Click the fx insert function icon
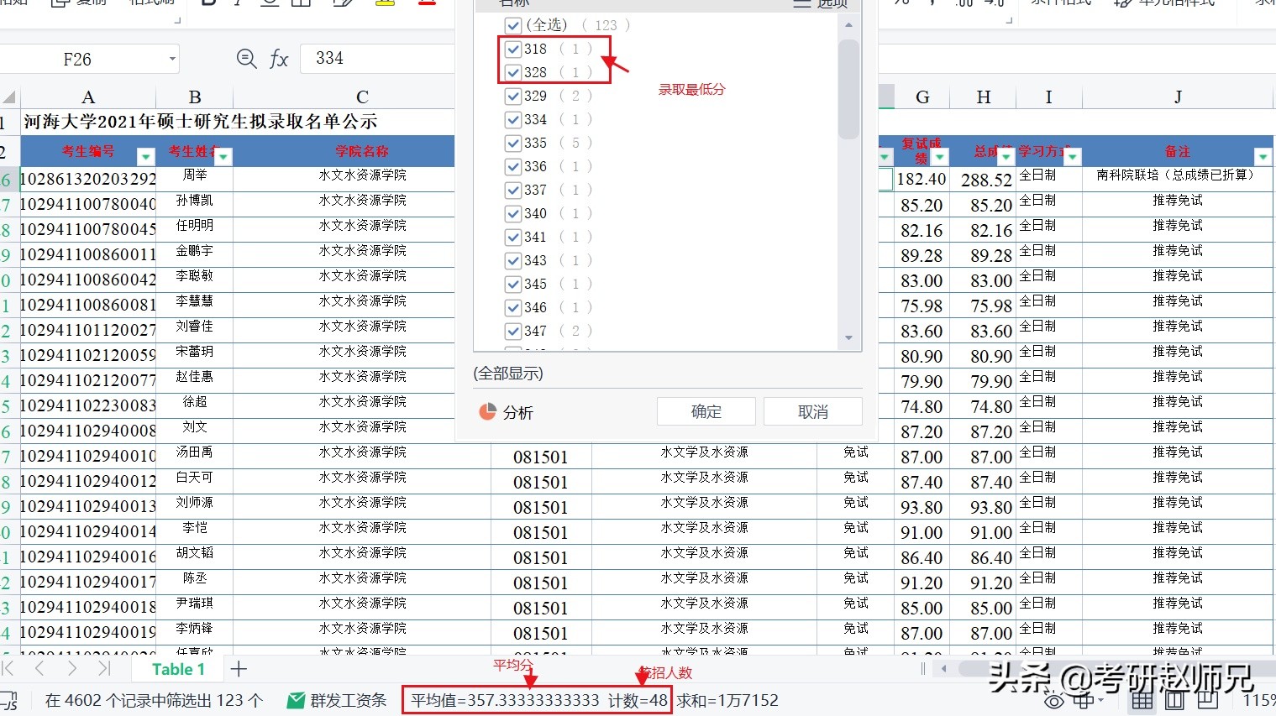 280,58
